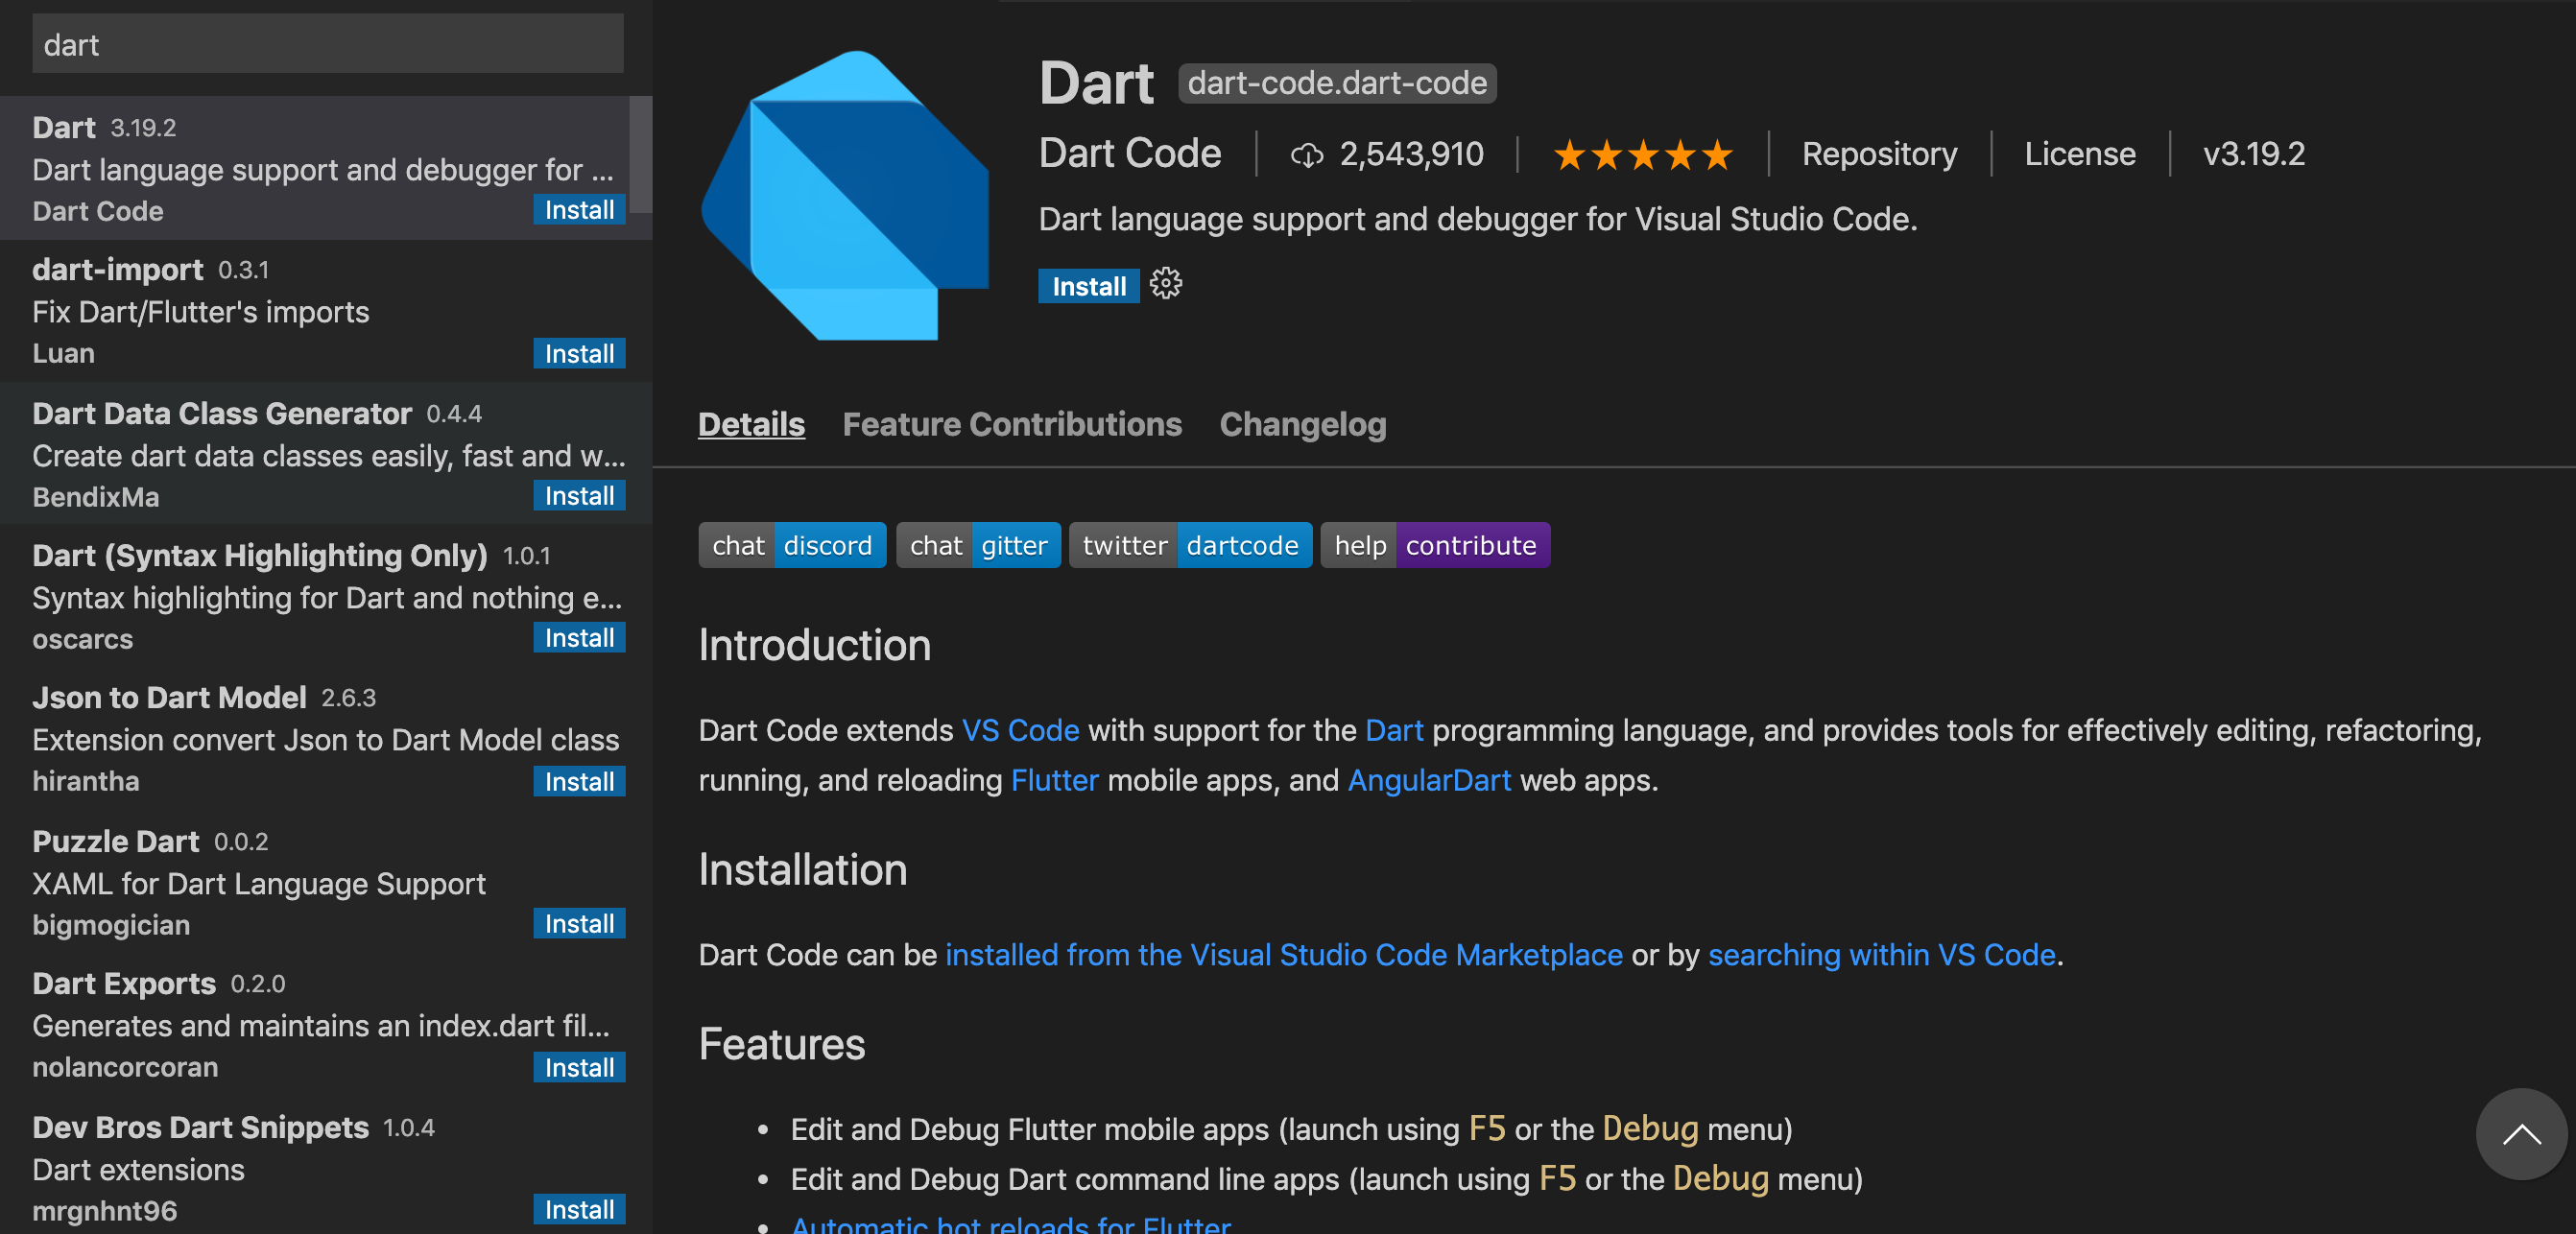2576x1234 pixels.
Task: Click the gear manage icon beside Install
Action: click(1165, 285)
